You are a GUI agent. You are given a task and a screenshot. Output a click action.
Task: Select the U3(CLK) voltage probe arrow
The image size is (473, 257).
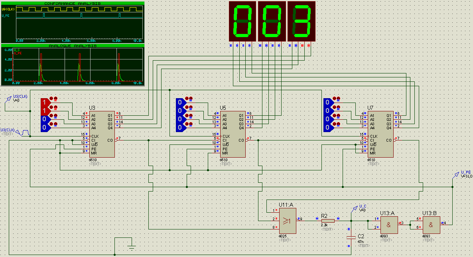coord(8,99)
